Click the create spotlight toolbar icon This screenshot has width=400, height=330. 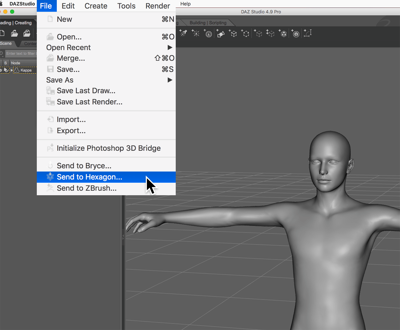[183, 33]
